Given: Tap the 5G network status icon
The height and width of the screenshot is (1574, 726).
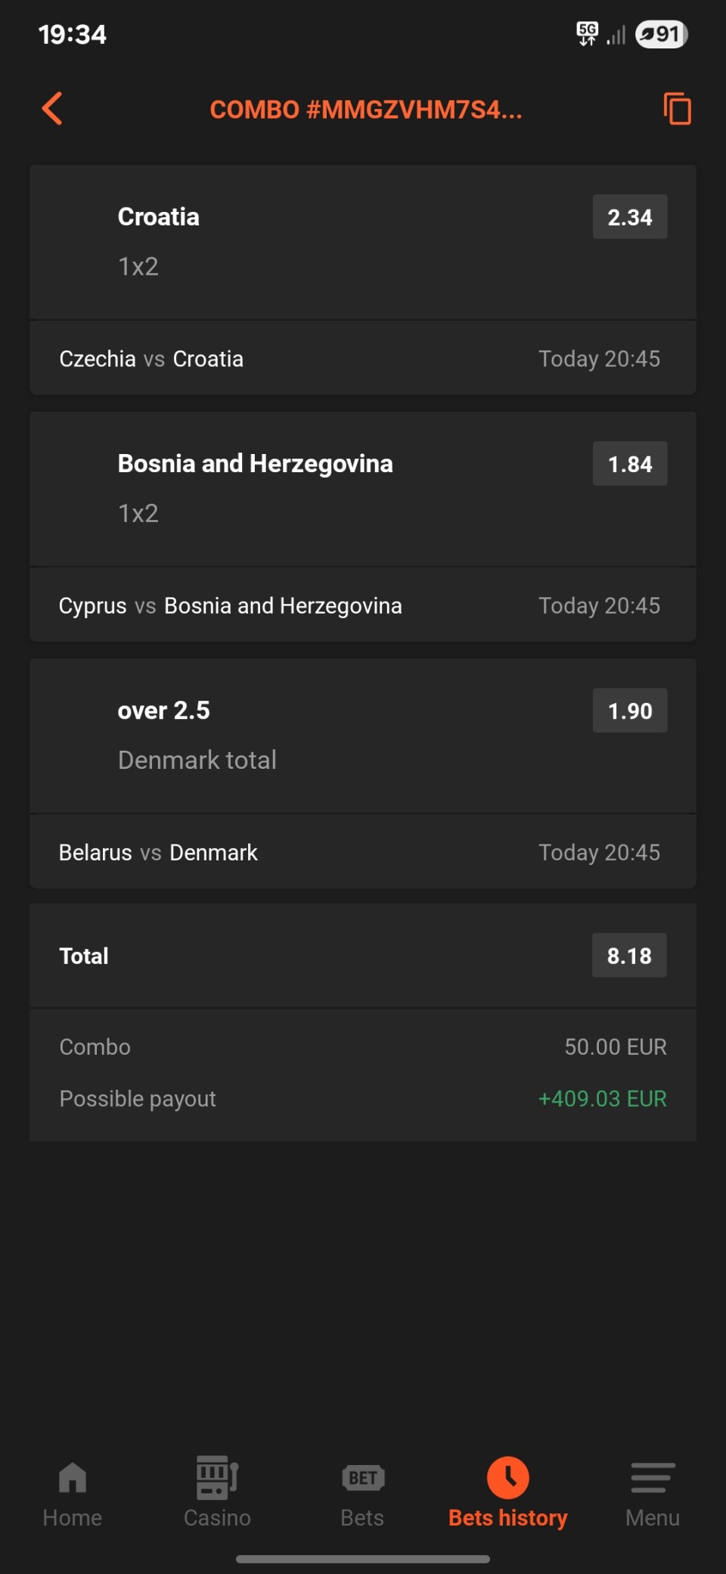Looking at the screenshot, I should coord(587,34).
